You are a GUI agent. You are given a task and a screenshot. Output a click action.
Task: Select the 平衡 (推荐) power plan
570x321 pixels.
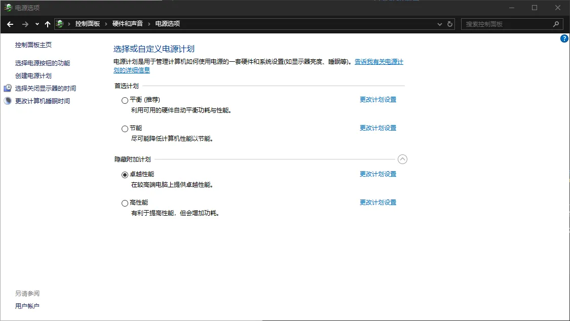point(125,100)
